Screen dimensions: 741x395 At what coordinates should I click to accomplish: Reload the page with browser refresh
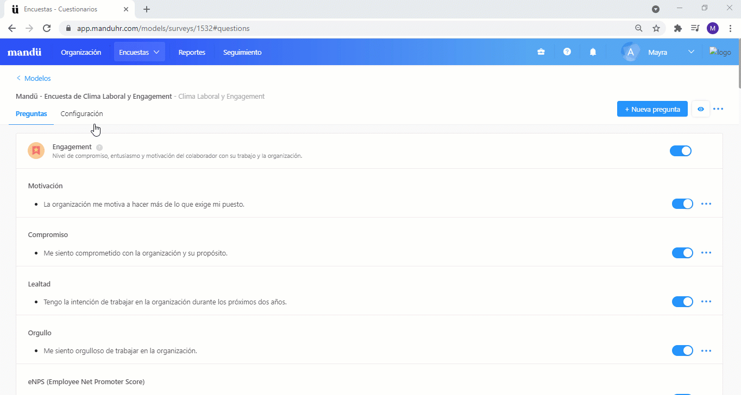point(47,28)
